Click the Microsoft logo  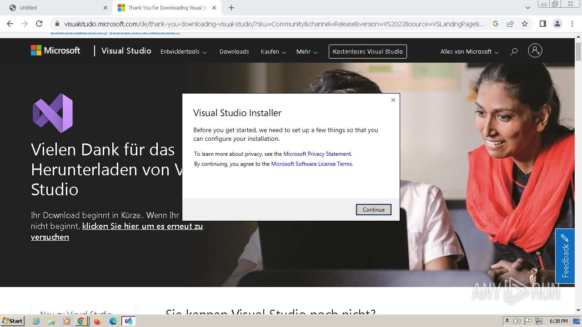[x=55, y=50]
